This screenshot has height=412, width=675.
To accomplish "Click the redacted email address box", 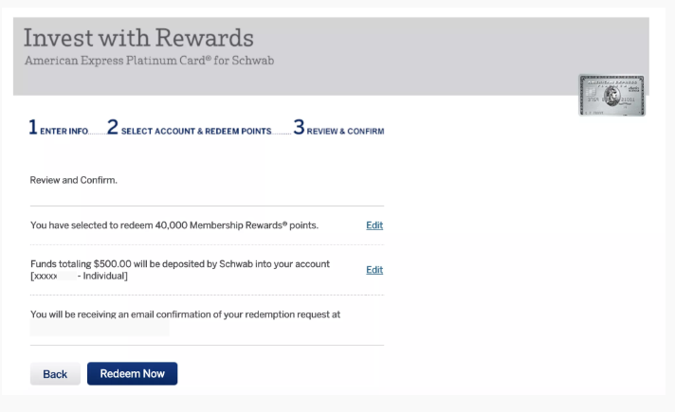I will [x=100, y=328].
